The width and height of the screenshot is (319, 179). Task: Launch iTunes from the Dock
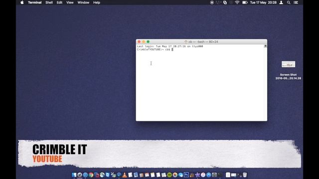[203, 175]
